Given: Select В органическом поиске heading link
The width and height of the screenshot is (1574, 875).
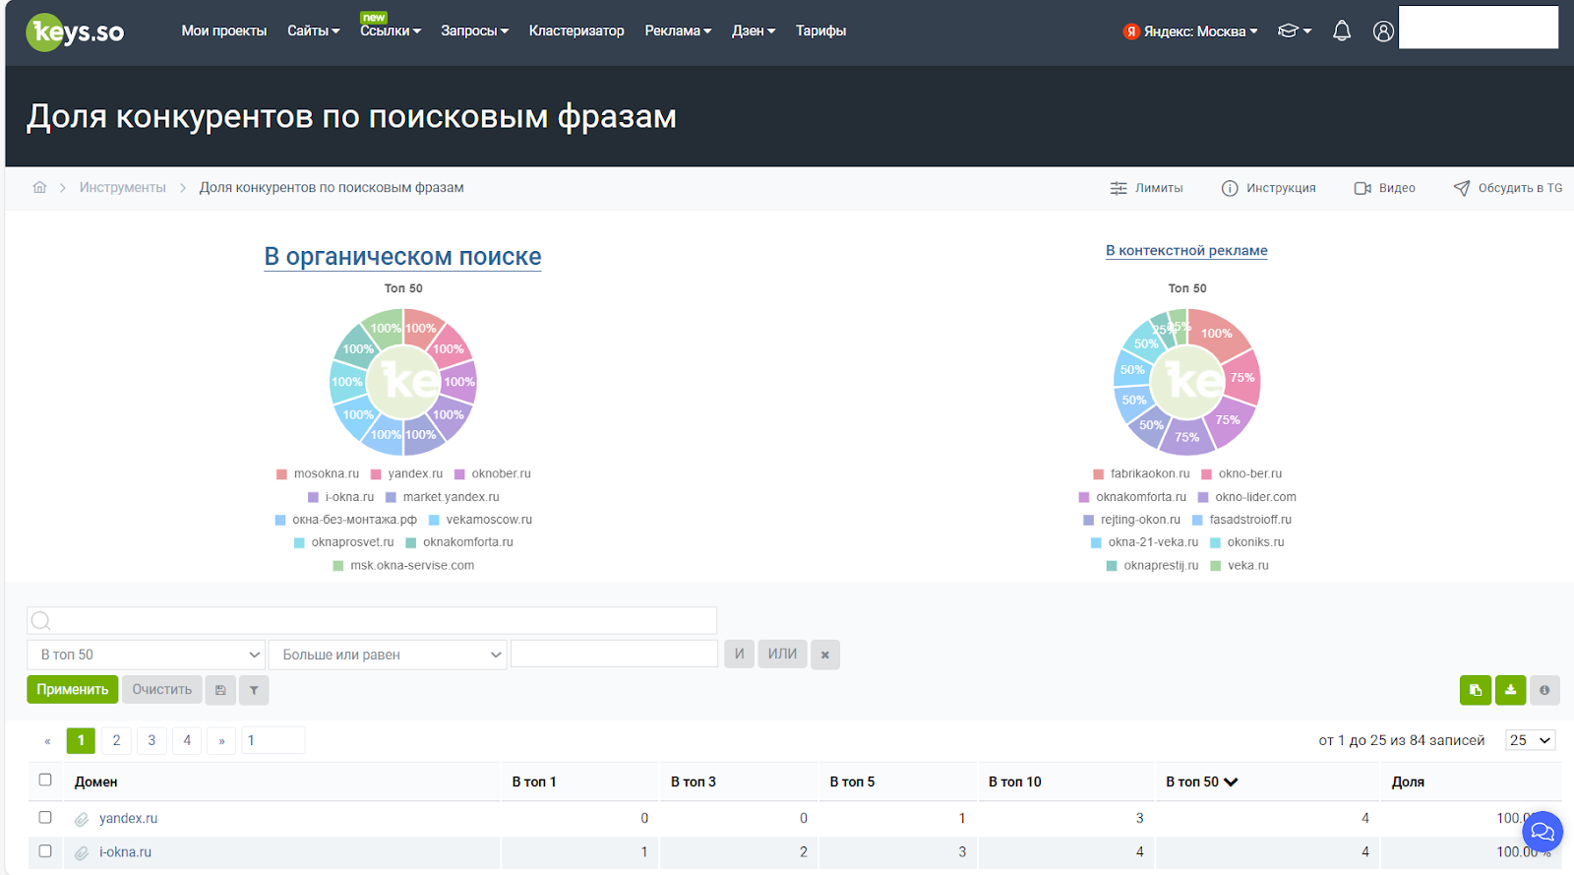Looking at the screenshot, I should click(x=402, y=256).
